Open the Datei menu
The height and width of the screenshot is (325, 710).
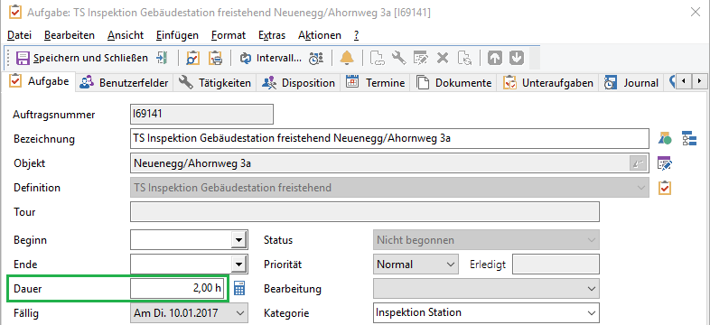point(20,35)
